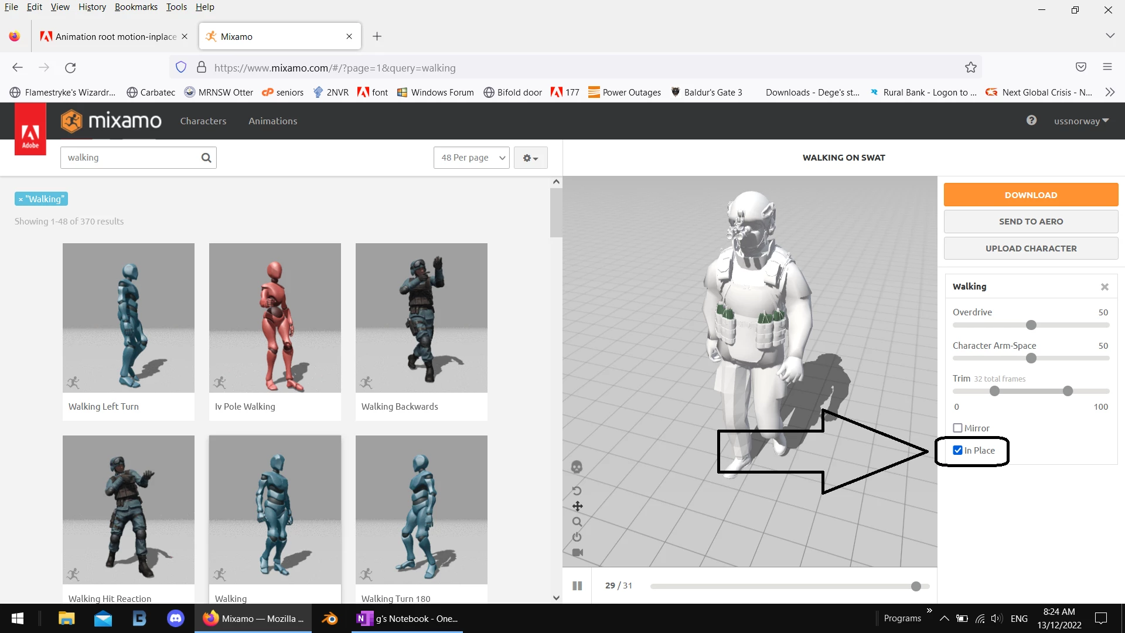The height and width of the screenshot is (633, 1125).
Task: Click the zoom magnifier icon in viewport
Action: (x=577, y=522)
